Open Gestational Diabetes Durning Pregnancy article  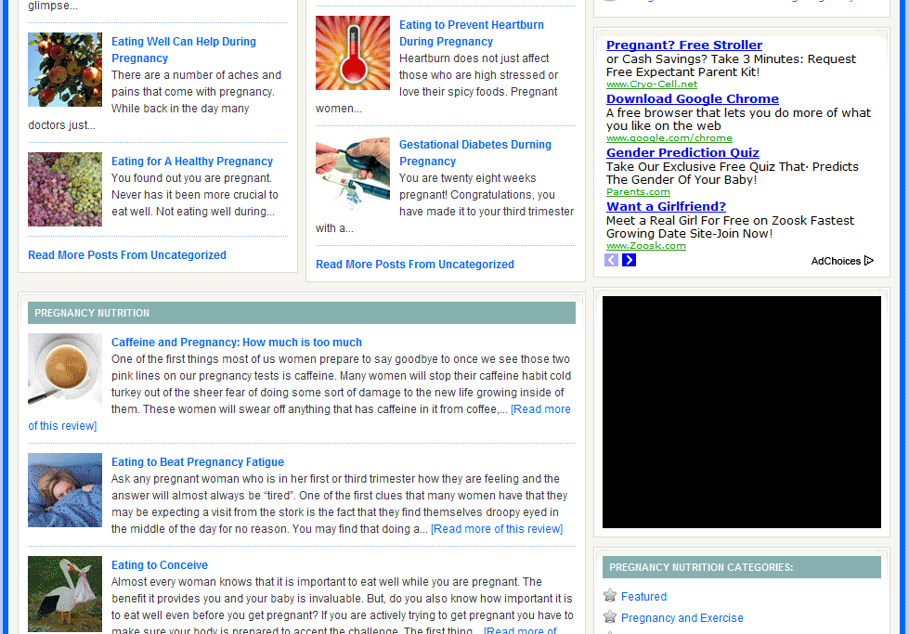pyautogui.click(x=474, y=152)
